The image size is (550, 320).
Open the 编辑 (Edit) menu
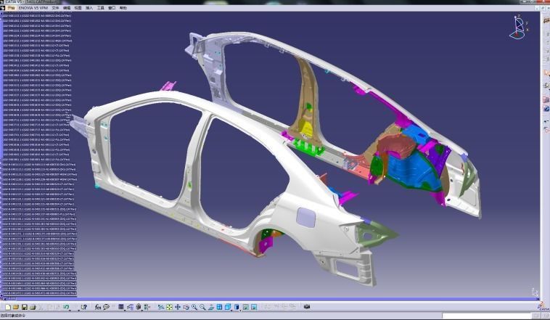(67, 8)
